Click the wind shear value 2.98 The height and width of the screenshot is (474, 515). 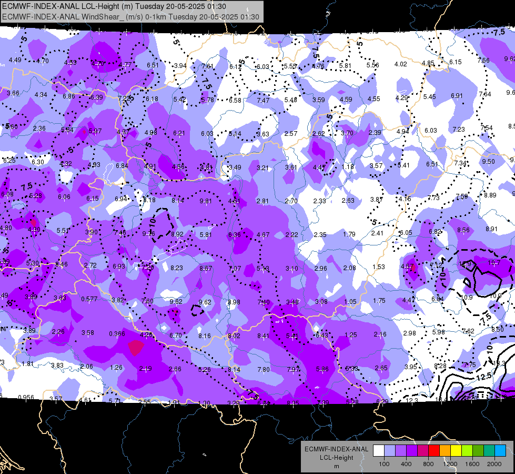click(x=410, y=333)
